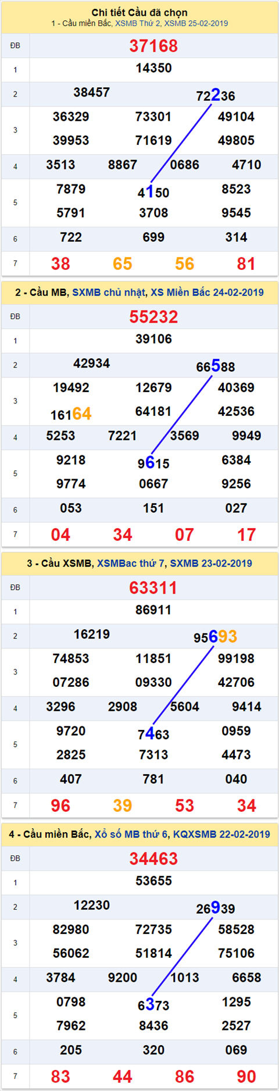
Task: Click third prize number 72735
Action: 153,930
